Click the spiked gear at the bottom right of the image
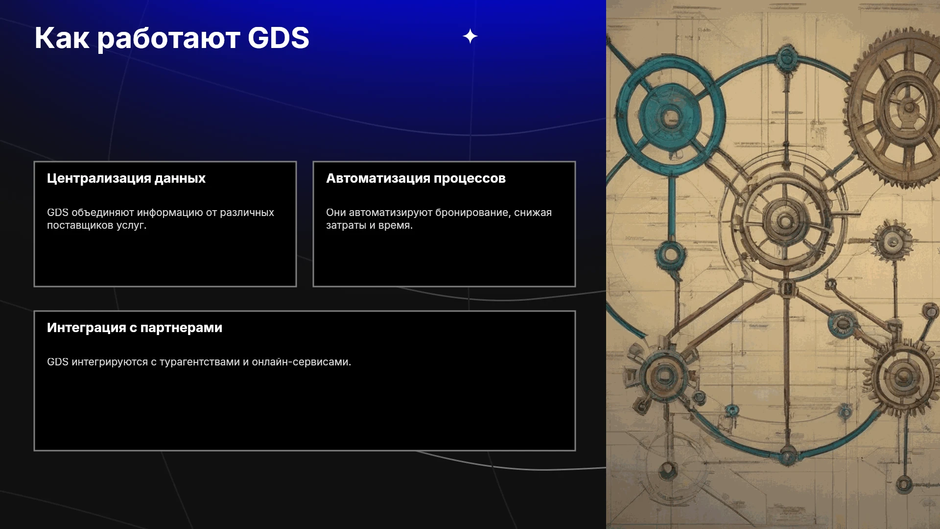The height and width of the screenshot is (529, 940). click(903, 377)
